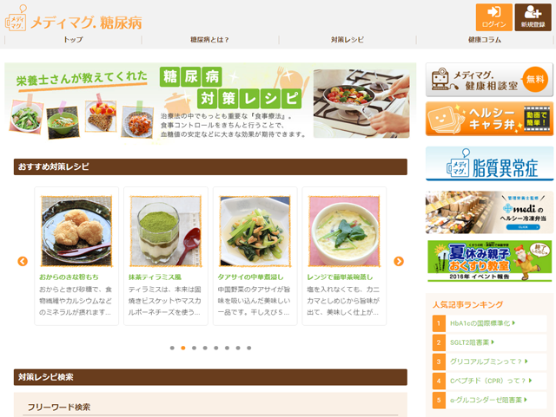
Task: Open the ヘルシーキャラ弁 banner
Action: [489, 119]
